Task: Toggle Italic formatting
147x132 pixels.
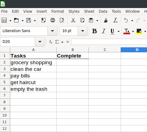Action: click(104, 31)
